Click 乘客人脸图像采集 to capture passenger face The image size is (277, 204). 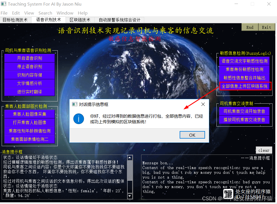29,114
